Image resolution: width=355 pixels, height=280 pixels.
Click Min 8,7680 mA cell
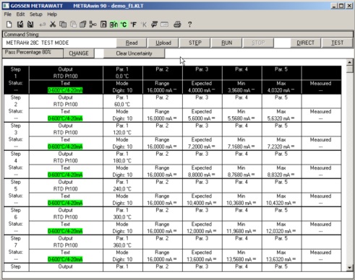241,172
